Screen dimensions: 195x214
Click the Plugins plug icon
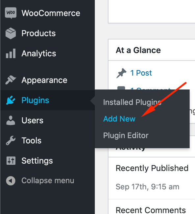coord(11,100)
